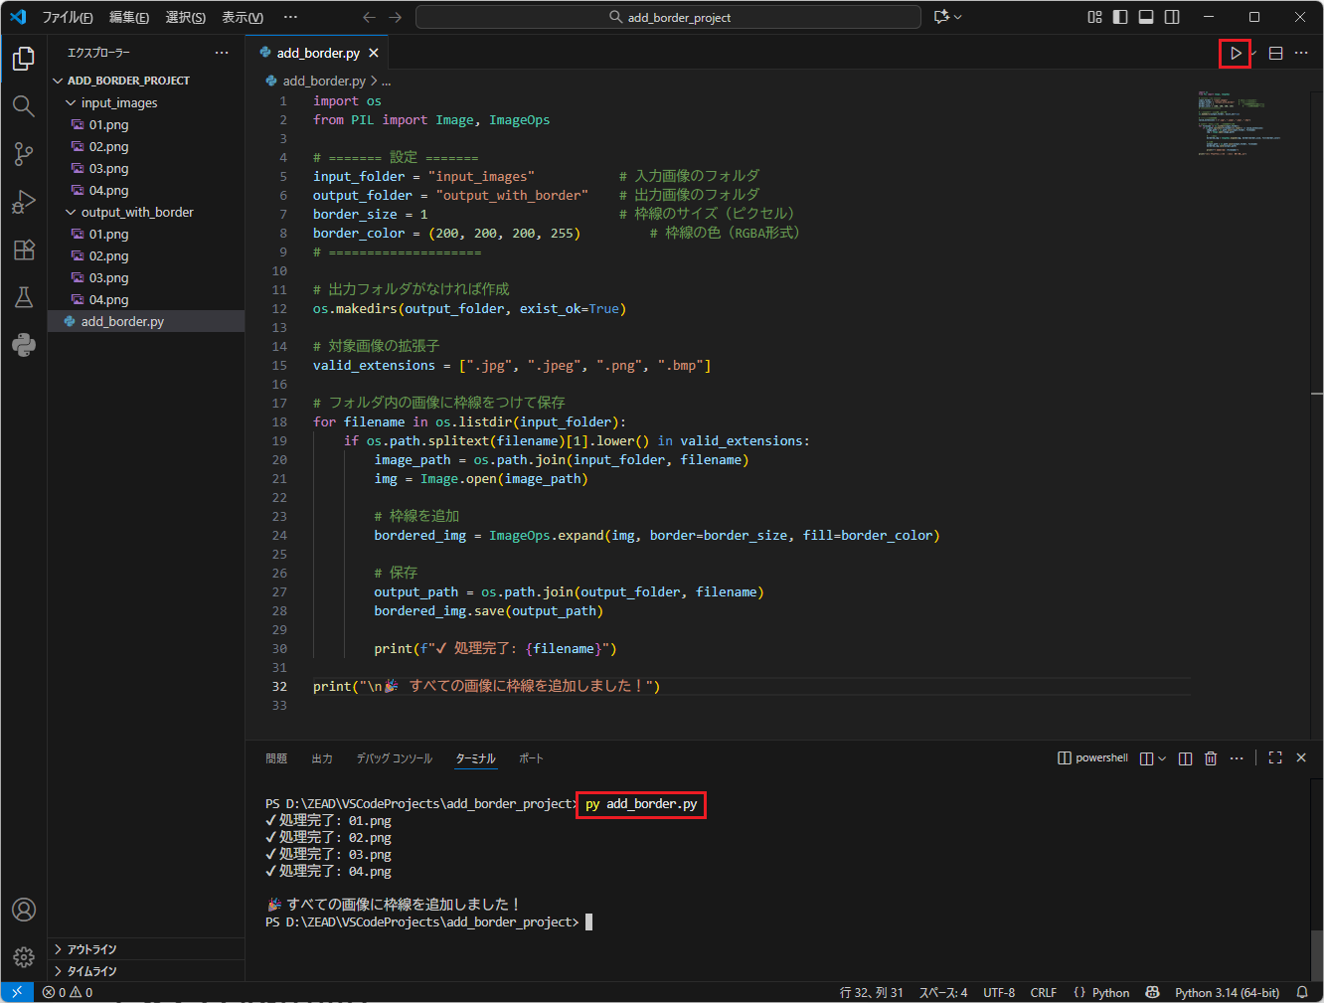The image size is (1324, 1003).
Task: Open Source Control view
Action: point(24,154)
